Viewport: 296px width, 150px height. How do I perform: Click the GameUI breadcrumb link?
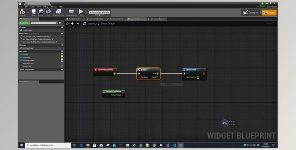(92, 24)
